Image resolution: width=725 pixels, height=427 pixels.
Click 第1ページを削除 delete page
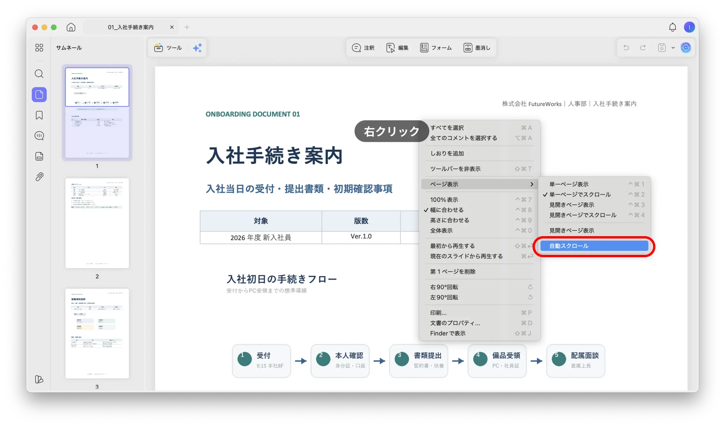point(479,272)
